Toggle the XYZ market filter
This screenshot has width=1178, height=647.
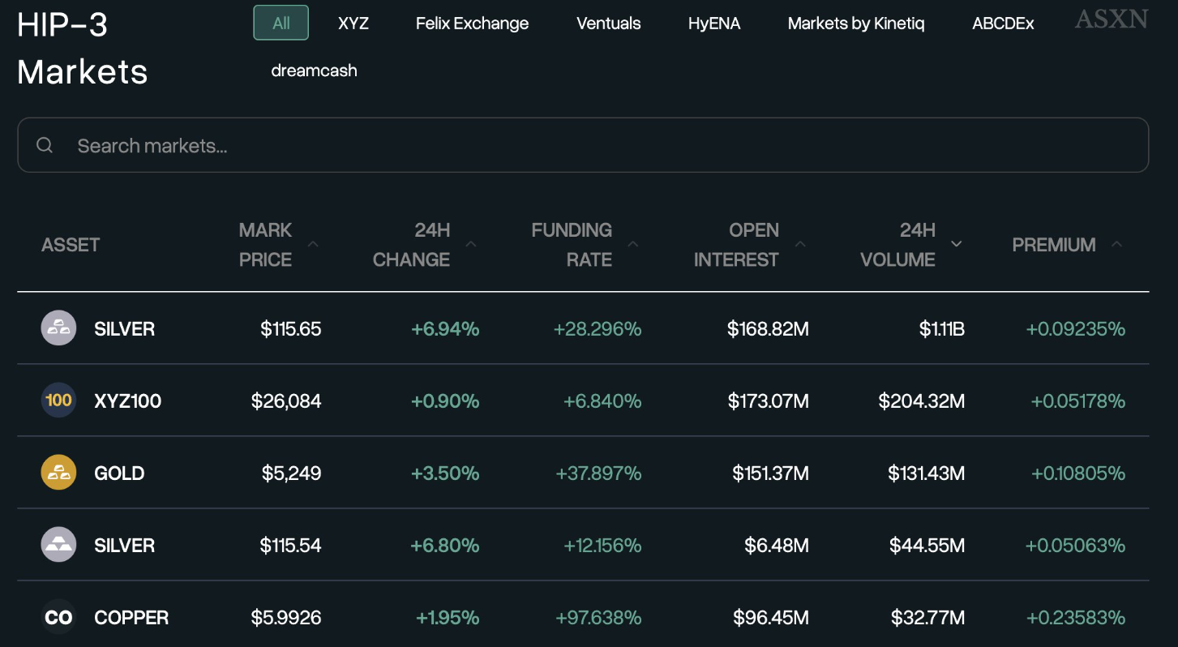[353, 23]
